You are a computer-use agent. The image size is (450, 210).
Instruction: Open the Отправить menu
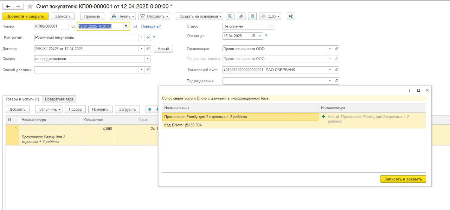tap(154, 16)
